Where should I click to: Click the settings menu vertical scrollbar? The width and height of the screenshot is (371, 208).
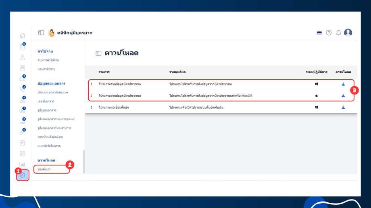[x=84, y=162]
